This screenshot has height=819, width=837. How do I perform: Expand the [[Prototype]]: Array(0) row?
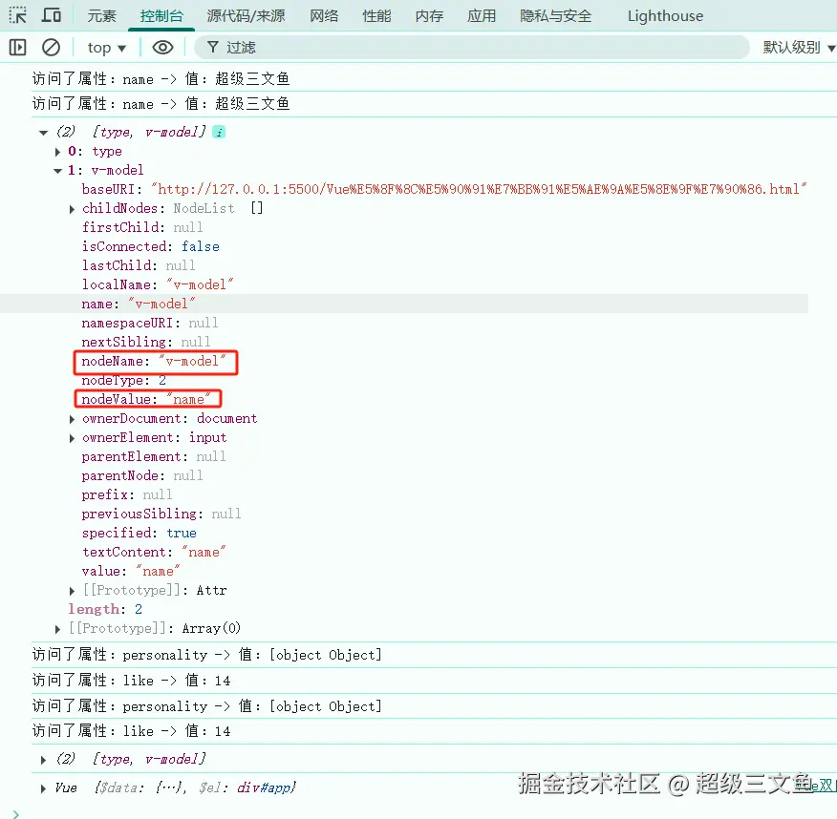pos(57,629)
